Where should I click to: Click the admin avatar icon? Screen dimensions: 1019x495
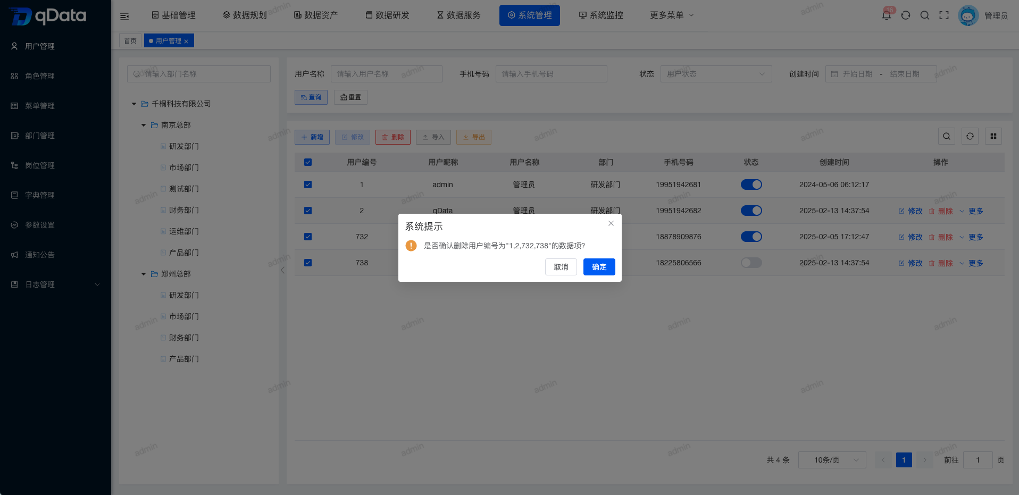[x=968, y=15]
